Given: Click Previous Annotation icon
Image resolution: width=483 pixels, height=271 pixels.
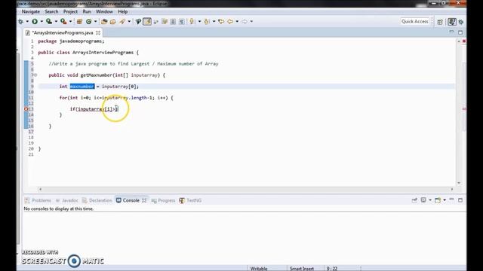Looking at the screenshot, I should pyautogui.click(x=207, y=22).
